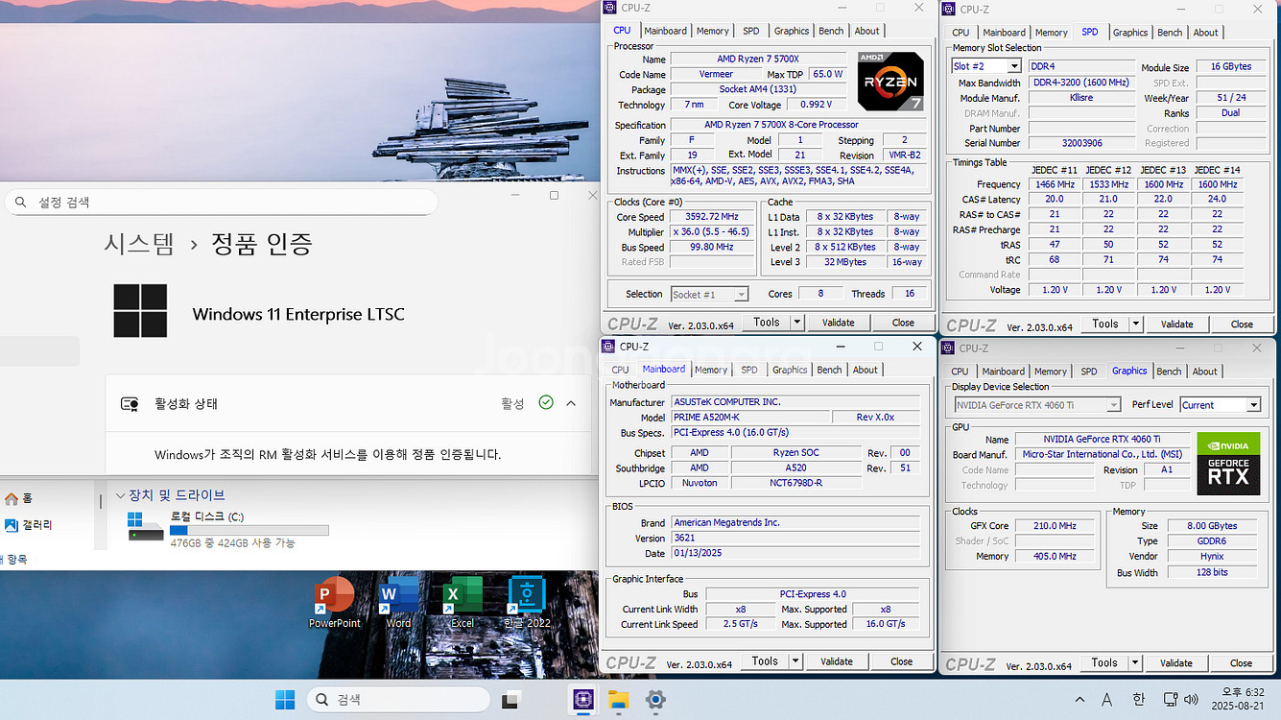Select About tab in the SPD CPU-Z window
The width and height of the screenshot is (1281, 720).
click(x=1206, y=33)
